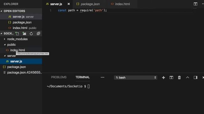Screen dimensions: 204x114
Task: Click the 'path' string in require call
Action: [x=98, y=10]
